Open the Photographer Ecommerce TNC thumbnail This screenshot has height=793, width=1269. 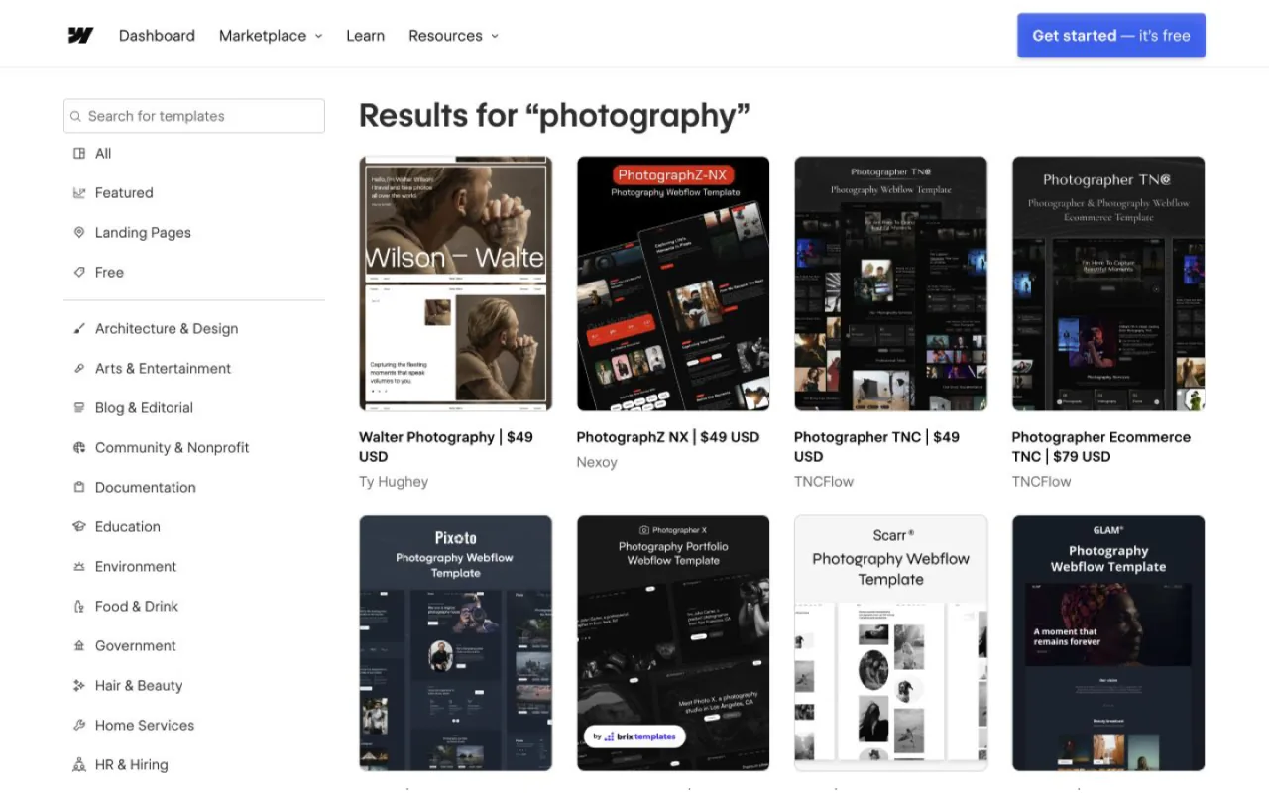pyautogui.click(x=1108, y=283)
